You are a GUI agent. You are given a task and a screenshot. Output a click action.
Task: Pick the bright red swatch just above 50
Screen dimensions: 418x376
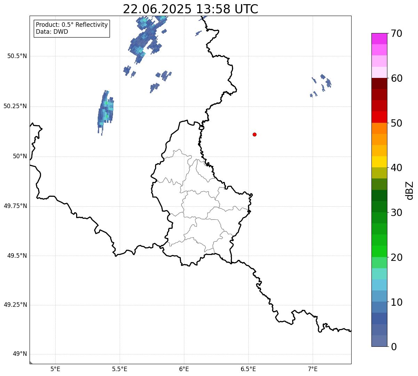tap(379, 117)
